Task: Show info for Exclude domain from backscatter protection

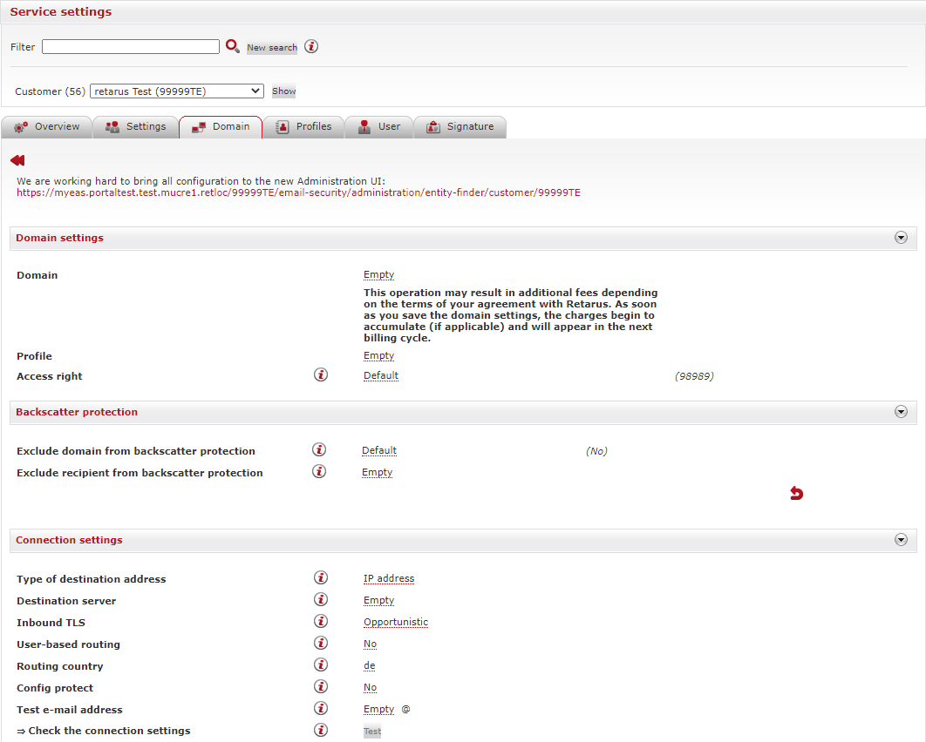Action: click(x=319, y=450)
